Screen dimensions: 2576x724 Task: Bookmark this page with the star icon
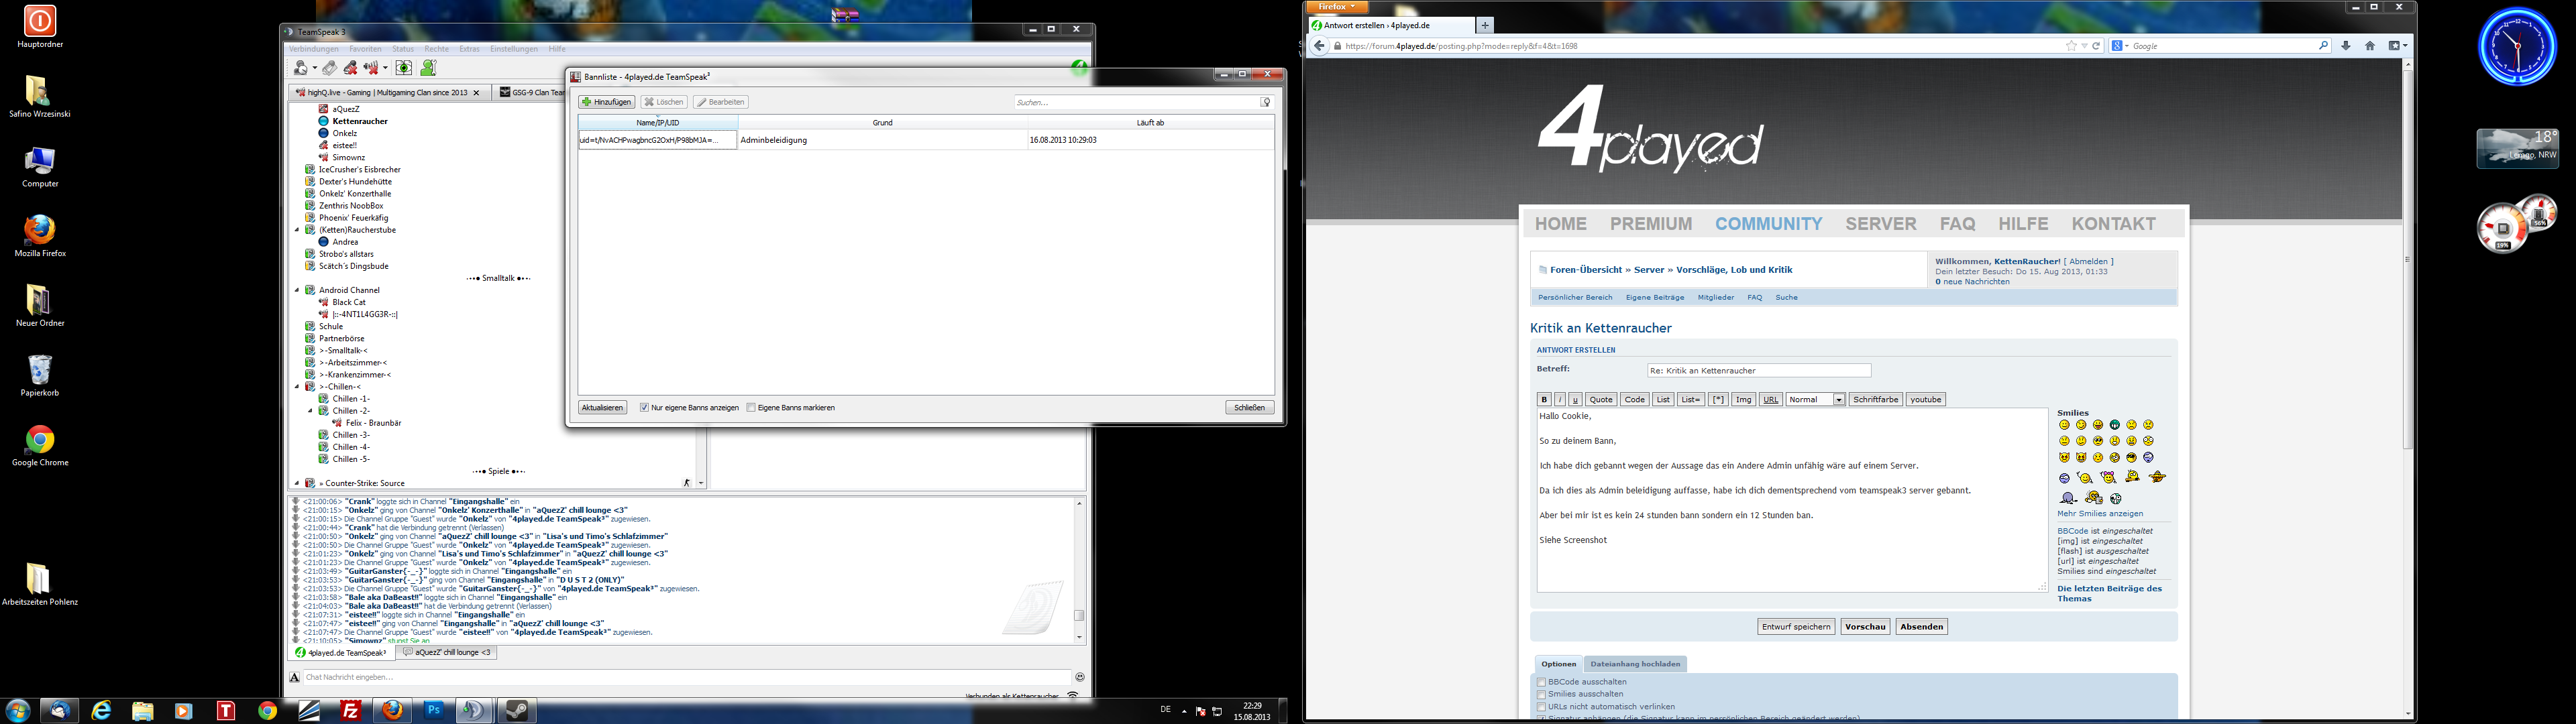pos(2071,46)
